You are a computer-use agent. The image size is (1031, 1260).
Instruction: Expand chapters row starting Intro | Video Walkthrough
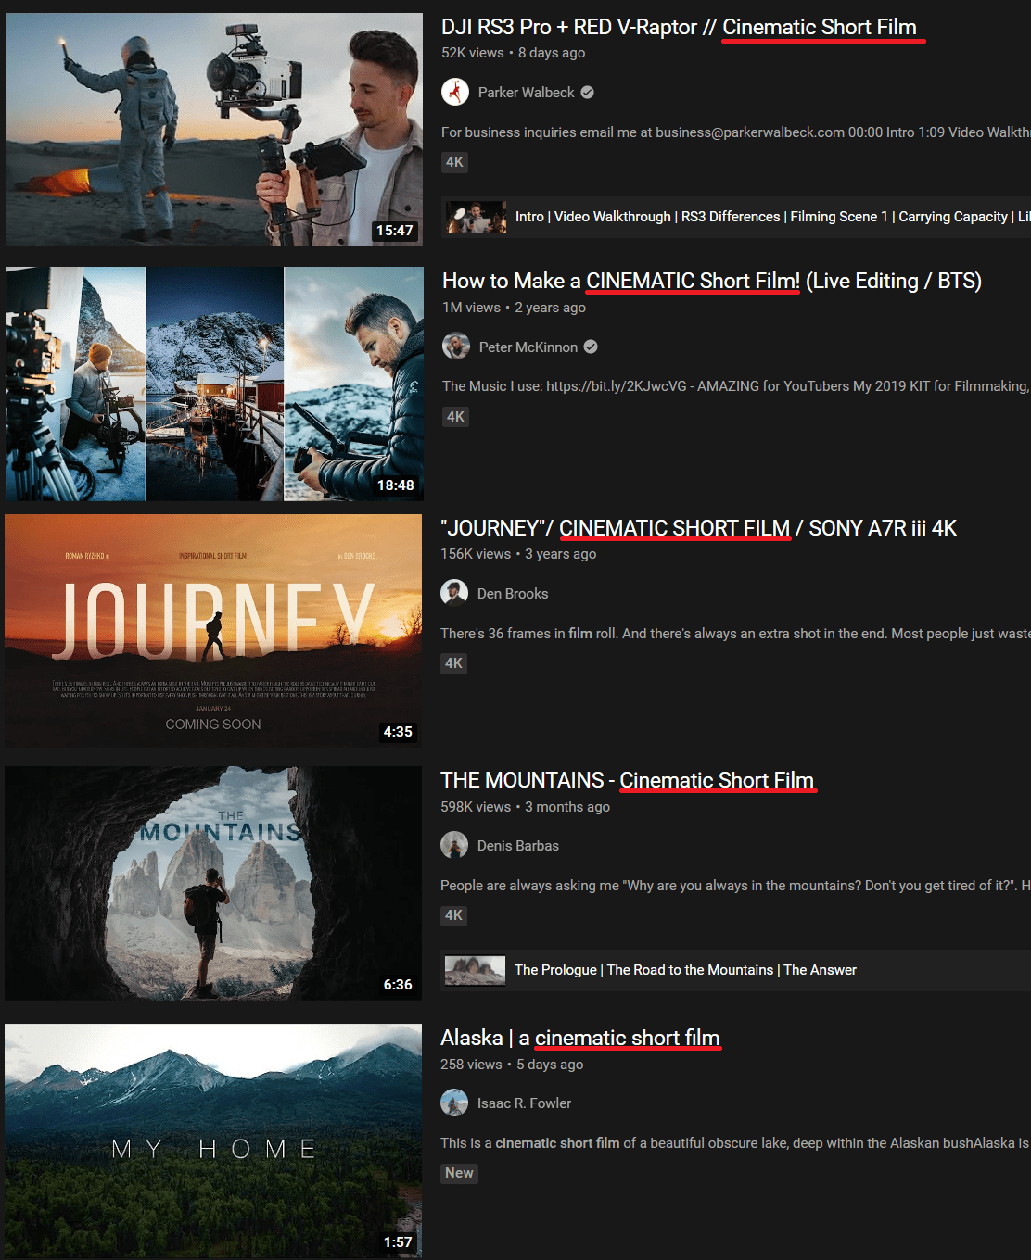coord(736,217)
